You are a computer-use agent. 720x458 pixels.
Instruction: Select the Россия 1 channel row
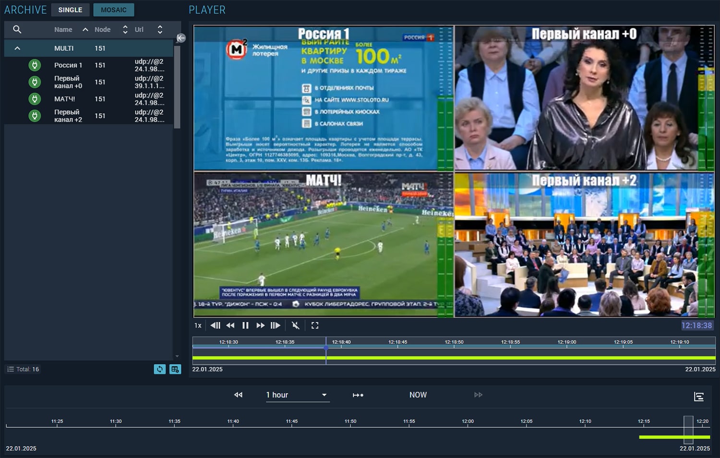[89, 65]
